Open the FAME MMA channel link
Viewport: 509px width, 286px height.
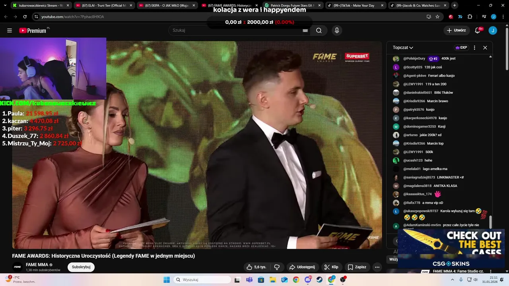tap(37, 265)
